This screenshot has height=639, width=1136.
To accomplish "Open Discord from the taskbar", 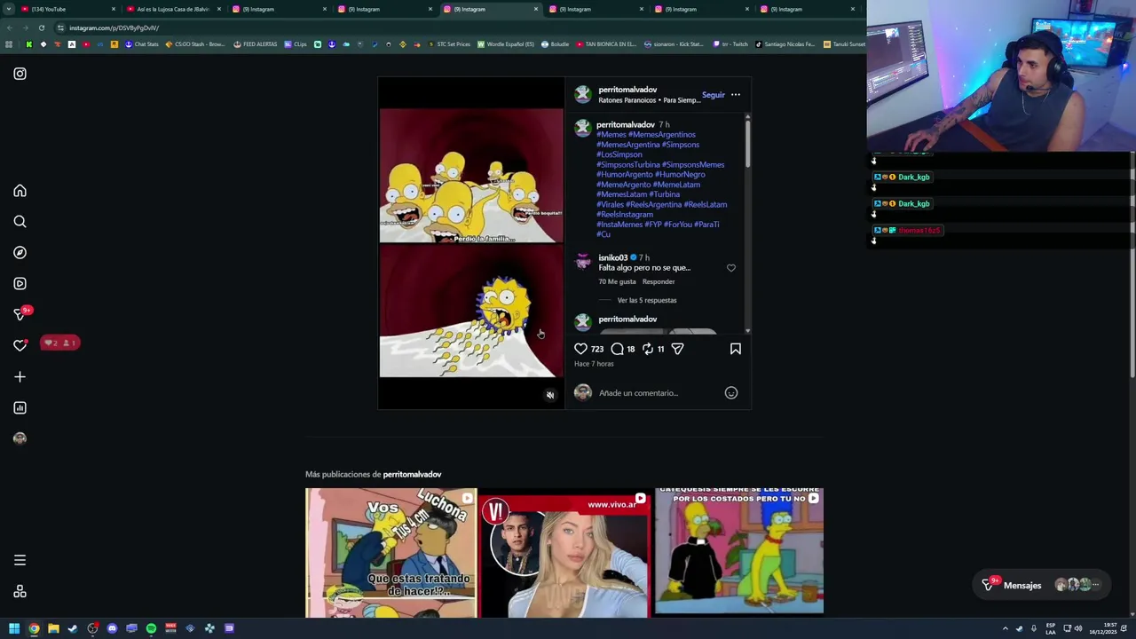I will tap(112, 628).
